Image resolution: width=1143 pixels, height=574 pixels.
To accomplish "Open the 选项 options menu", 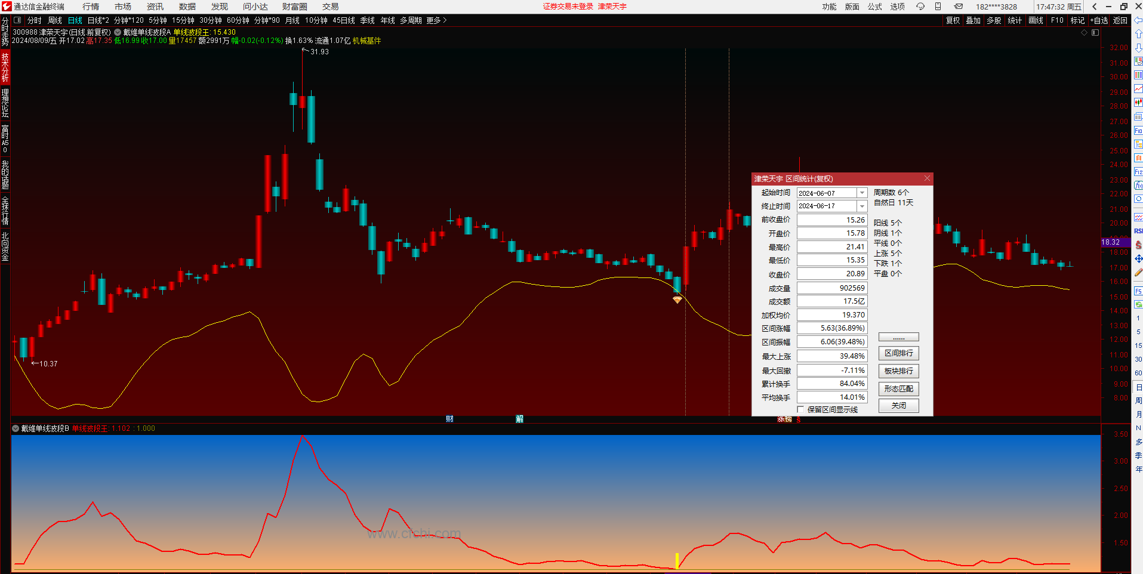I will point(898,7).
